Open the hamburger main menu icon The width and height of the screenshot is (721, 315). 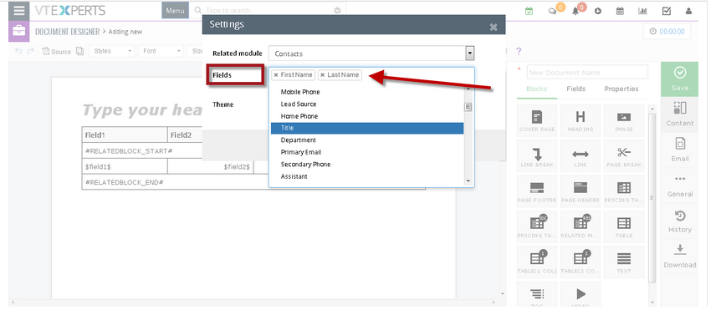19,10
